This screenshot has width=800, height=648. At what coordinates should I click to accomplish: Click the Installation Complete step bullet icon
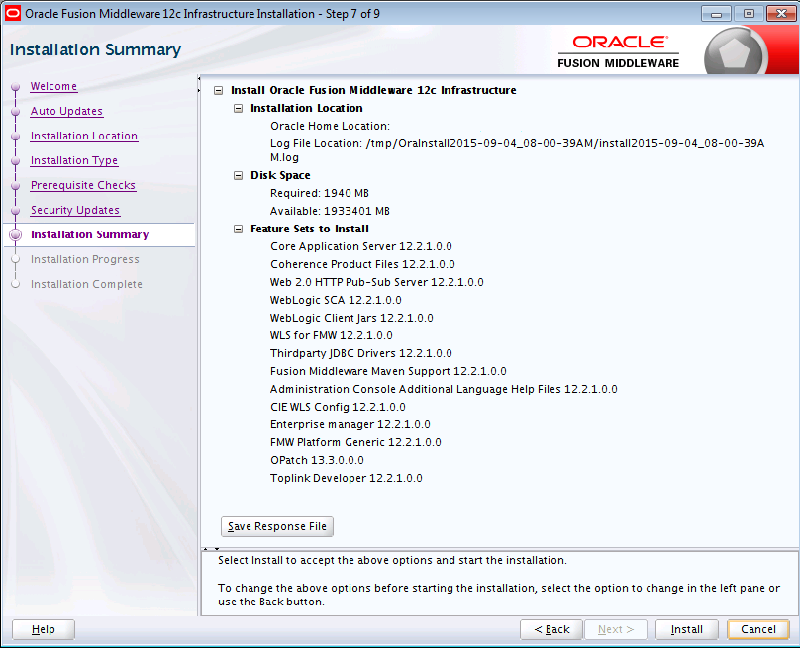click(x=15, y=284)
